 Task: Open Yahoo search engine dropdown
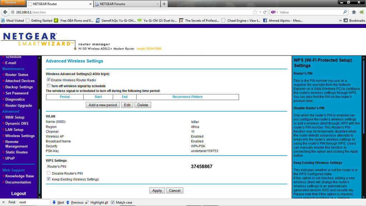tap(274, 12)
